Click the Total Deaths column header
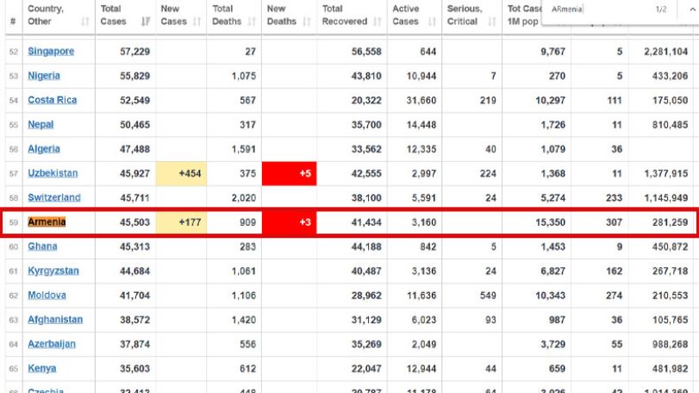699x393 pixels. coord(234,17)
